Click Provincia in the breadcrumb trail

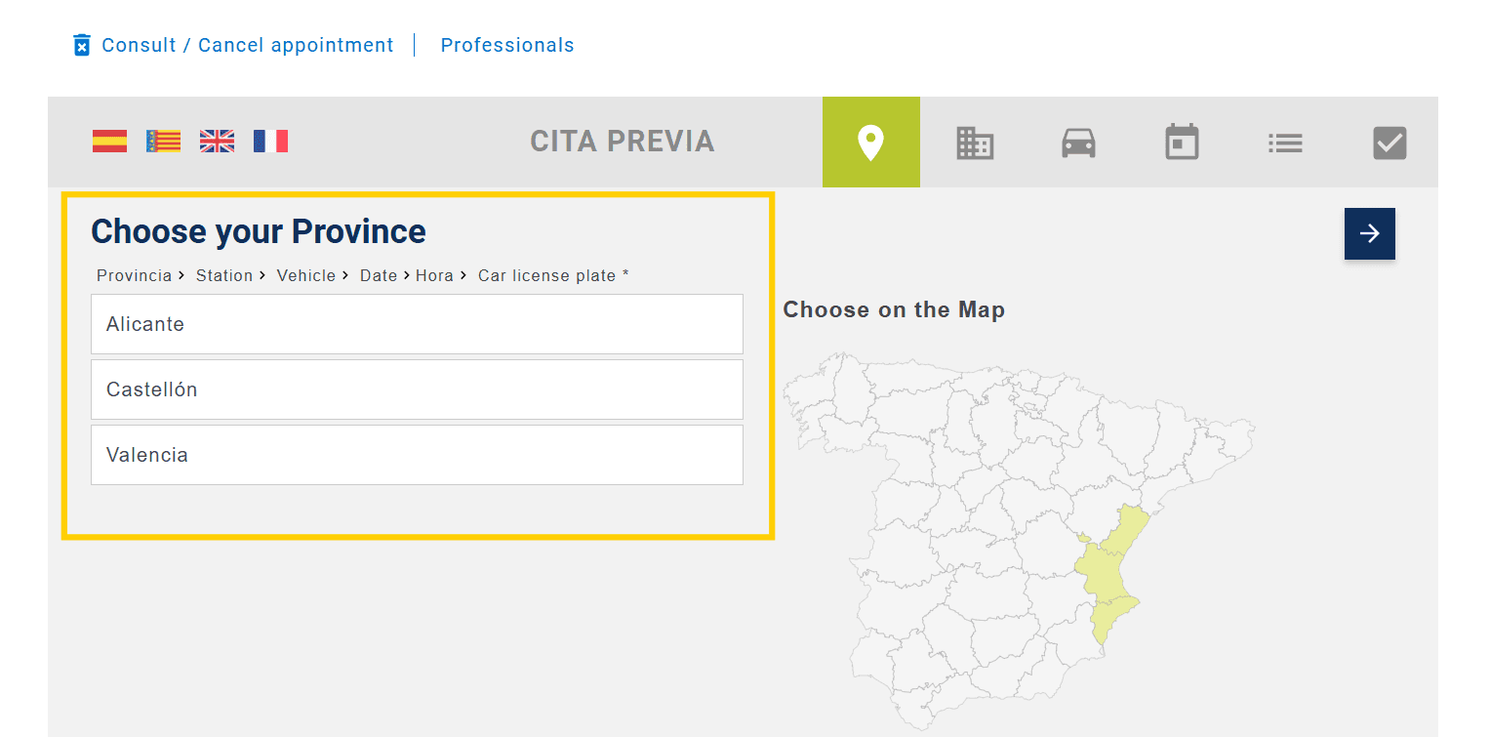pyautogui.click(x=134, y=275)
